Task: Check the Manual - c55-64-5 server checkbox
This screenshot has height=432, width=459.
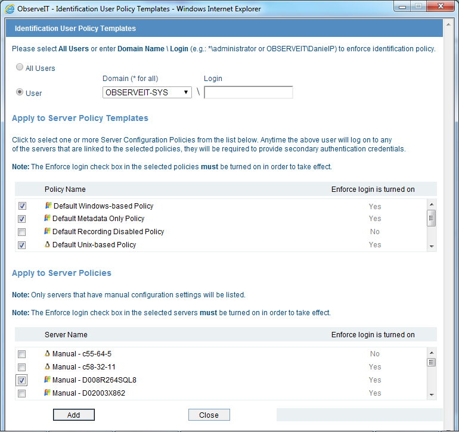Action: coord(22,354)
